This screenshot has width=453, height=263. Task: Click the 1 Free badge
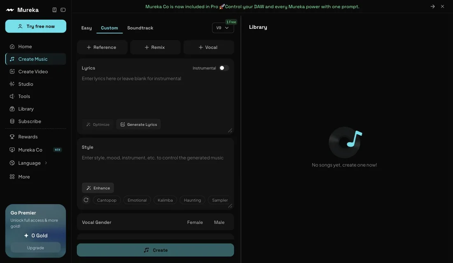pos(231,22)
